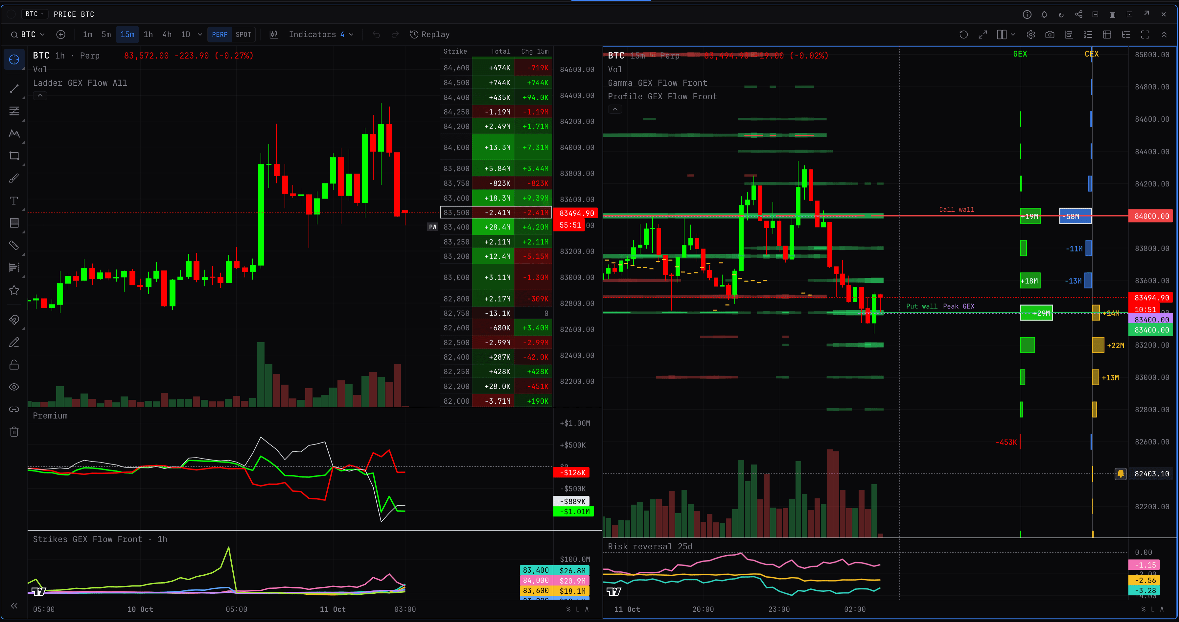1179x622 pixels.
Task: Switch to the 1D timeframe
Action: 185,34
